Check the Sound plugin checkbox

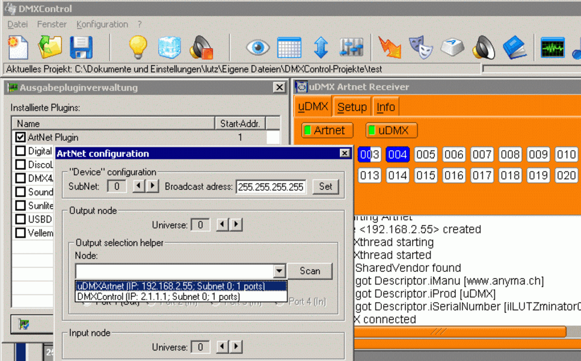20,192
